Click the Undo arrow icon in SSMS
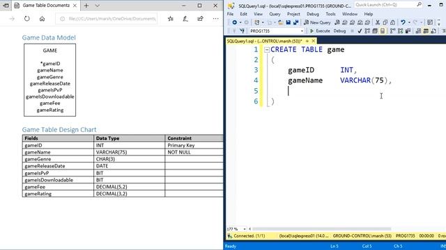This screenshot has width=446, height=250. point(403,22)
